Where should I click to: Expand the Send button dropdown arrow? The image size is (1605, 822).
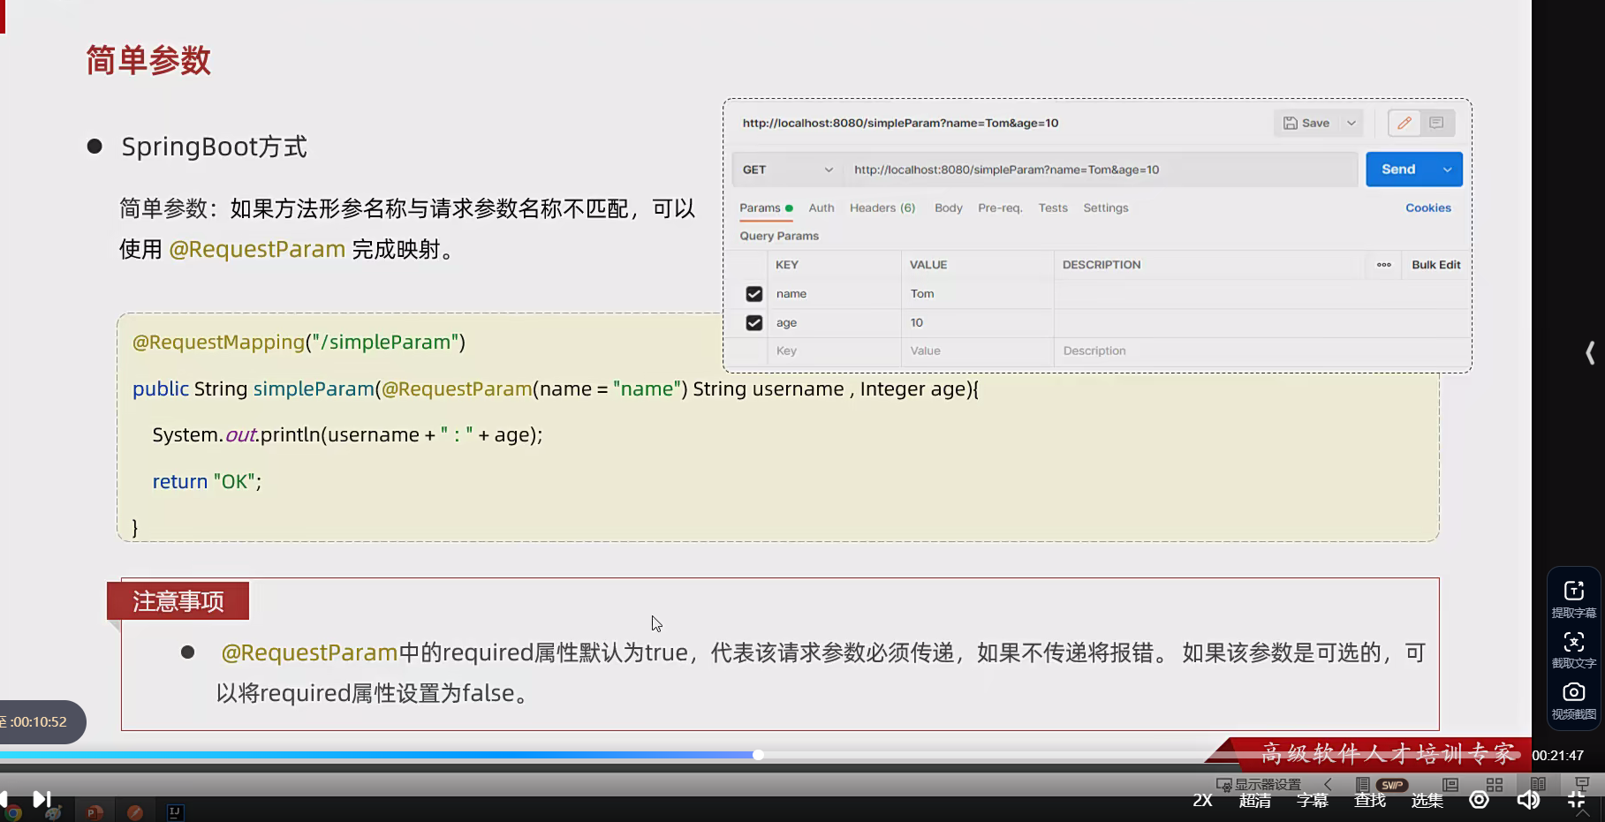tap(1447, 170)
